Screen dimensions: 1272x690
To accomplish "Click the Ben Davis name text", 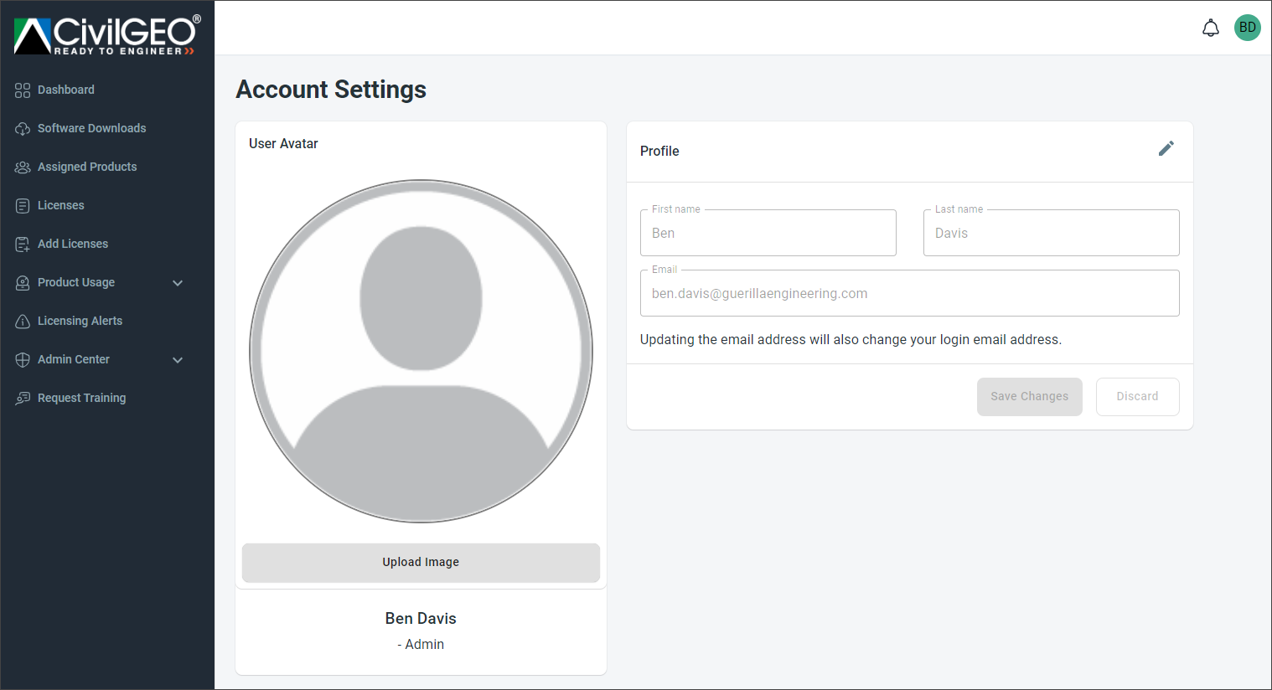I will click(421, 619).
